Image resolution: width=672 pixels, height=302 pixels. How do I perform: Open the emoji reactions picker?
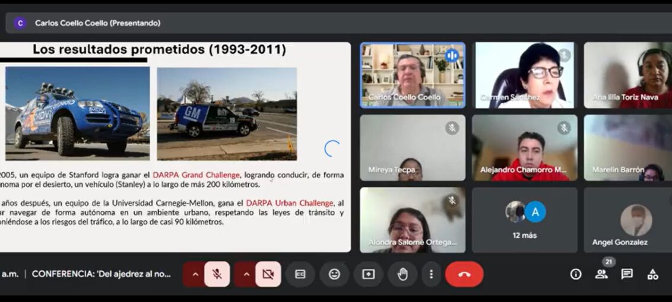[334, 274]
